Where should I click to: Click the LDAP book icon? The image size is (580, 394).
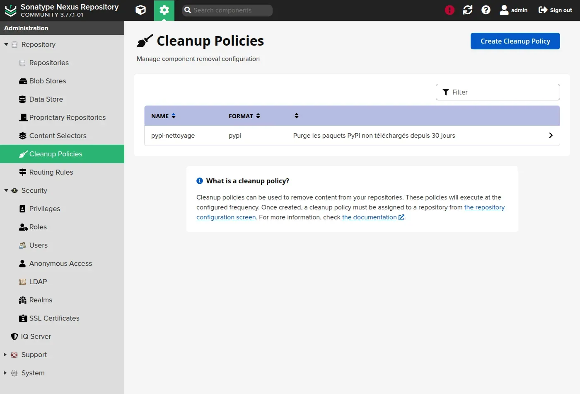22,282
